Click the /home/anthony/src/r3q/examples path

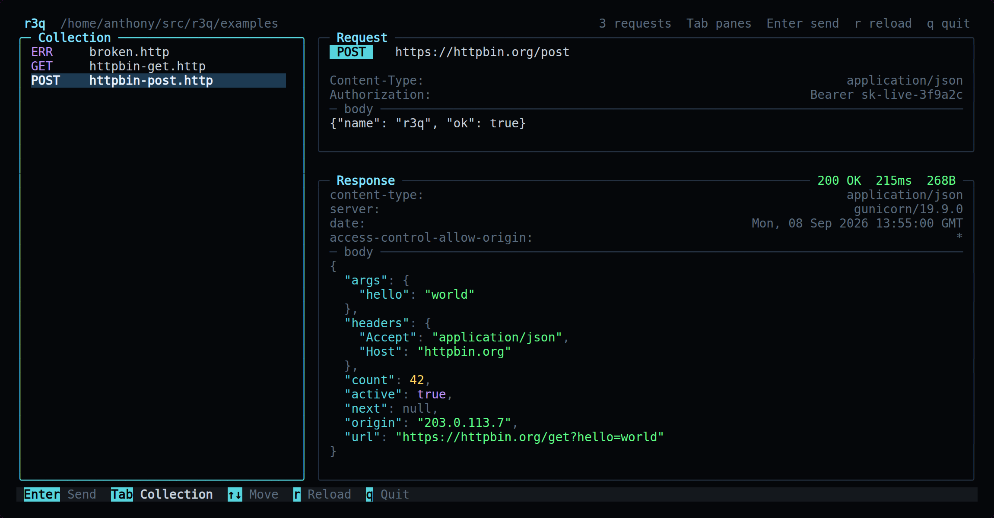(x=169, y=23)
